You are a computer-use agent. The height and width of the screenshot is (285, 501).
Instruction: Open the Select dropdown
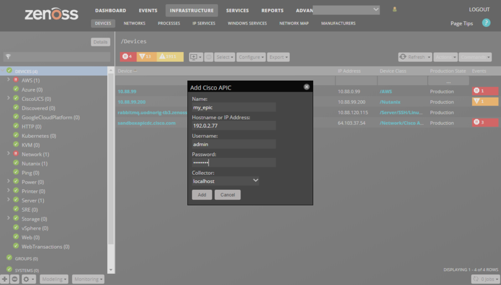click(x=225, y=57)
